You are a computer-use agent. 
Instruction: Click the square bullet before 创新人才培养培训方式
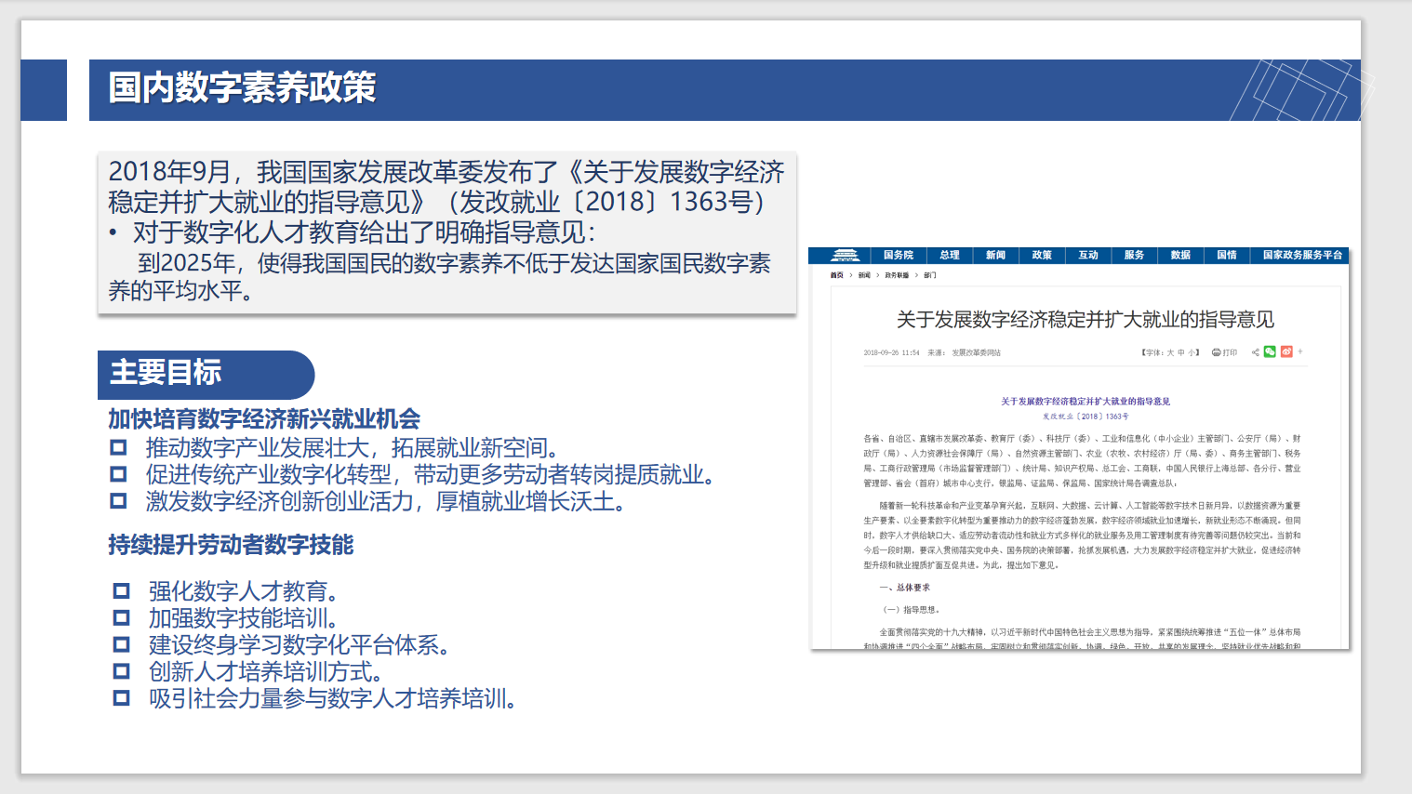[x=121, y=671]
